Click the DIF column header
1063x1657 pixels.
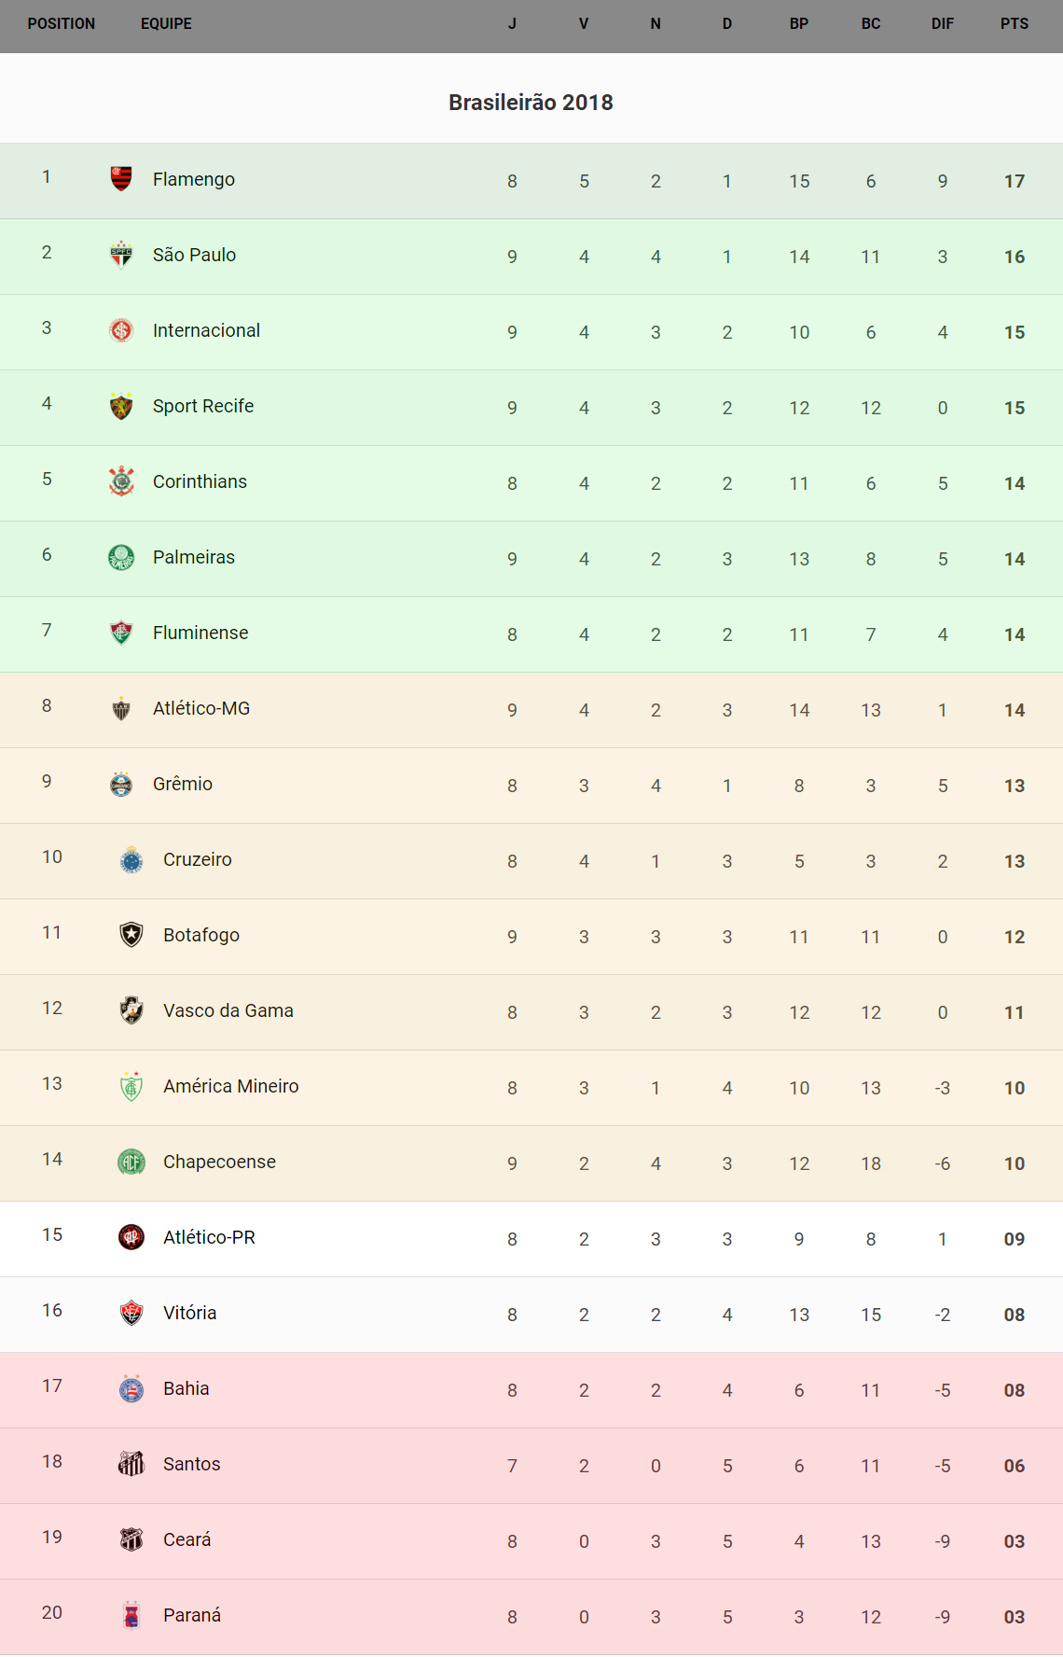[x=942, y=23]
